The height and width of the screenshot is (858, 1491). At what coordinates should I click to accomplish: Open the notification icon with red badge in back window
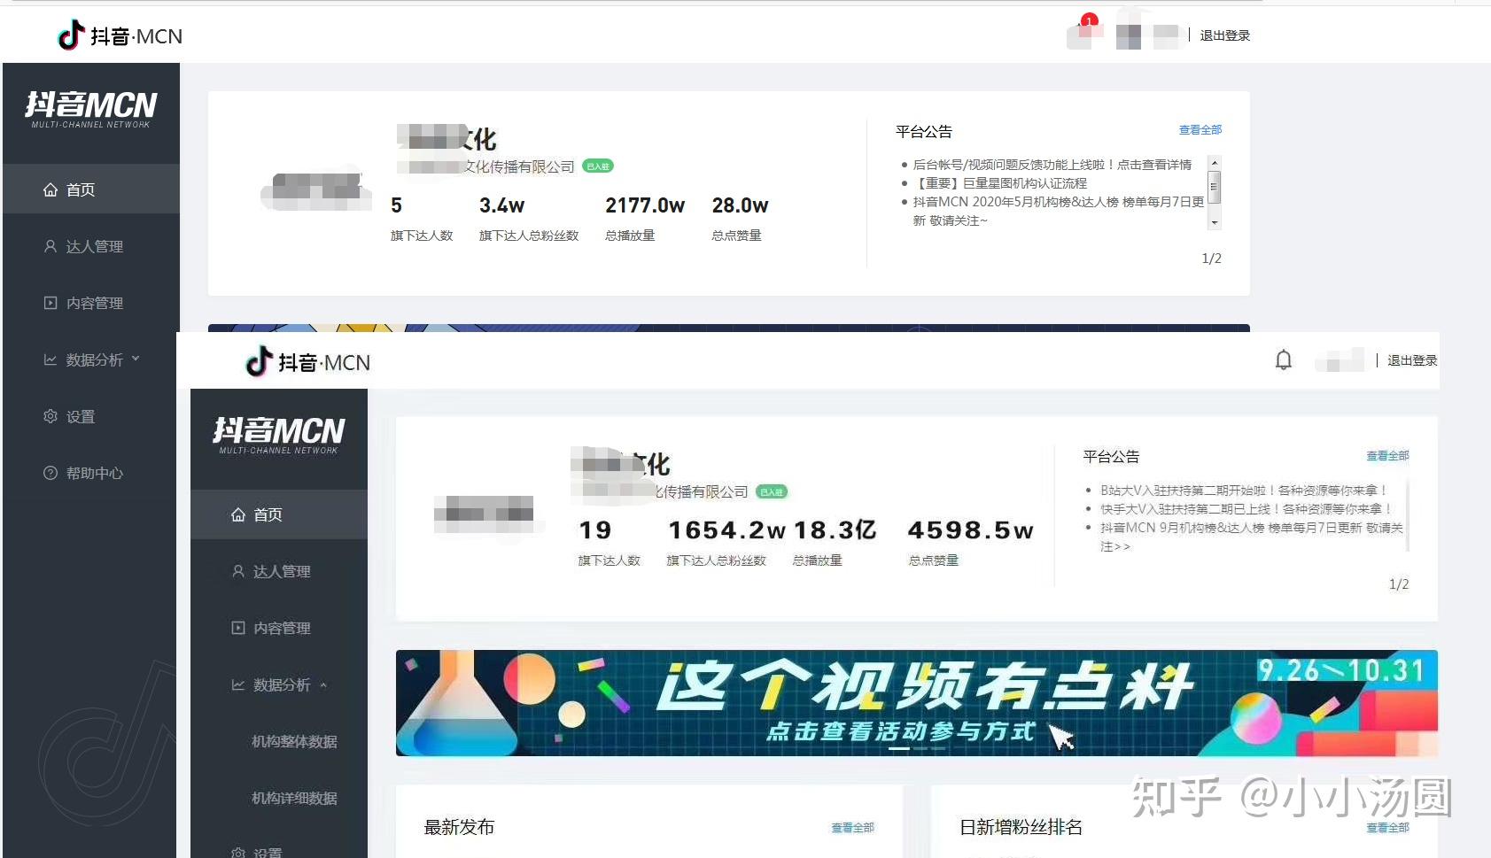[x=1084, y=32]
